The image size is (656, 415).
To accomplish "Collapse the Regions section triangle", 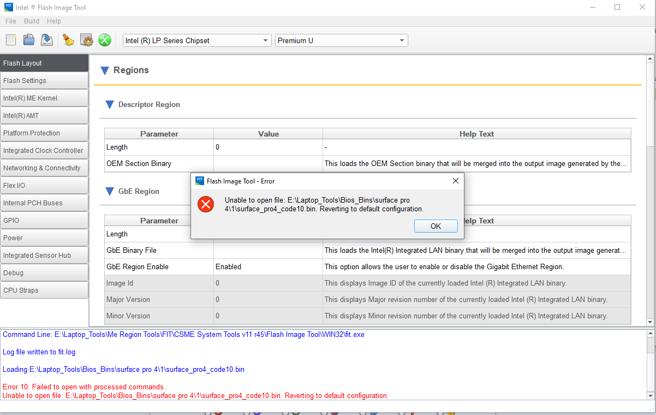I will click(105, 70).
